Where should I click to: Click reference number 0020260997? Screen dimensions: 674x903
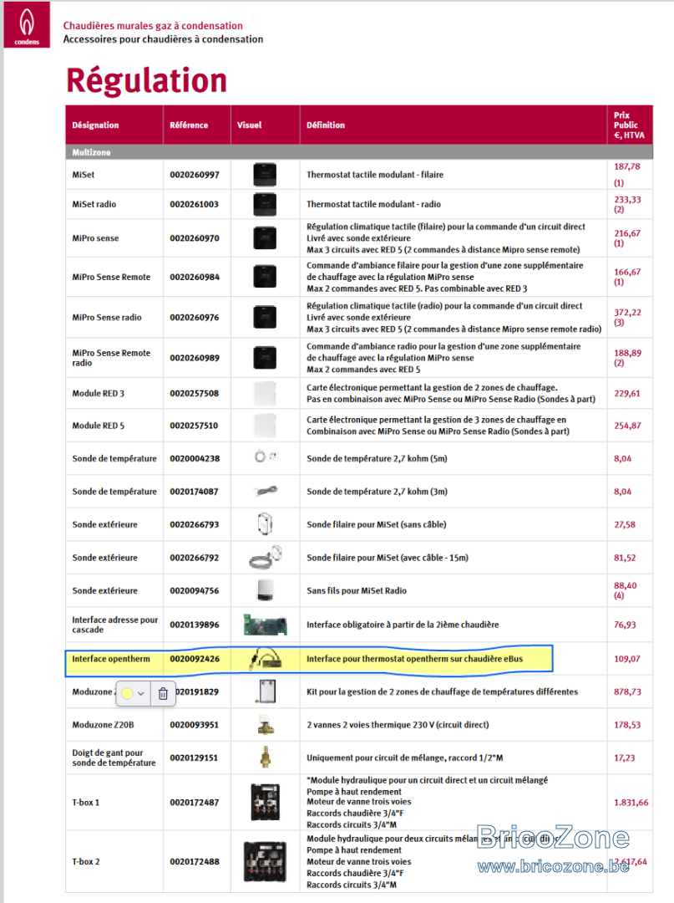pyautogui.click(x=195, y=175)
